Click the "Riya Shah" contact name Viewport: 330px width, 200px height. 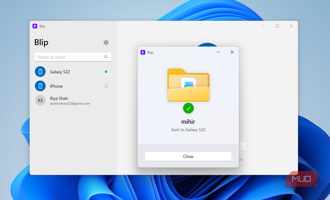click(x=59, y=98)
